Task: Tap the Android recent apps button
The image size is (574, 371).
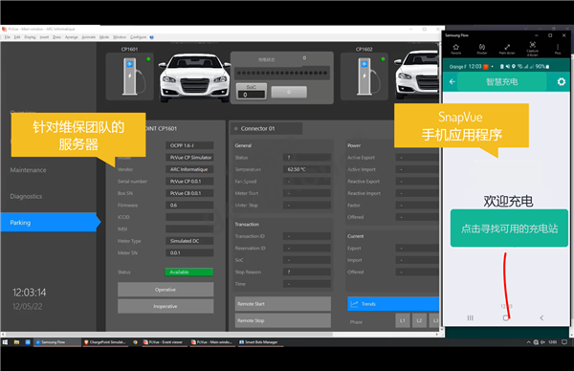Action: (x=471, y=318)
